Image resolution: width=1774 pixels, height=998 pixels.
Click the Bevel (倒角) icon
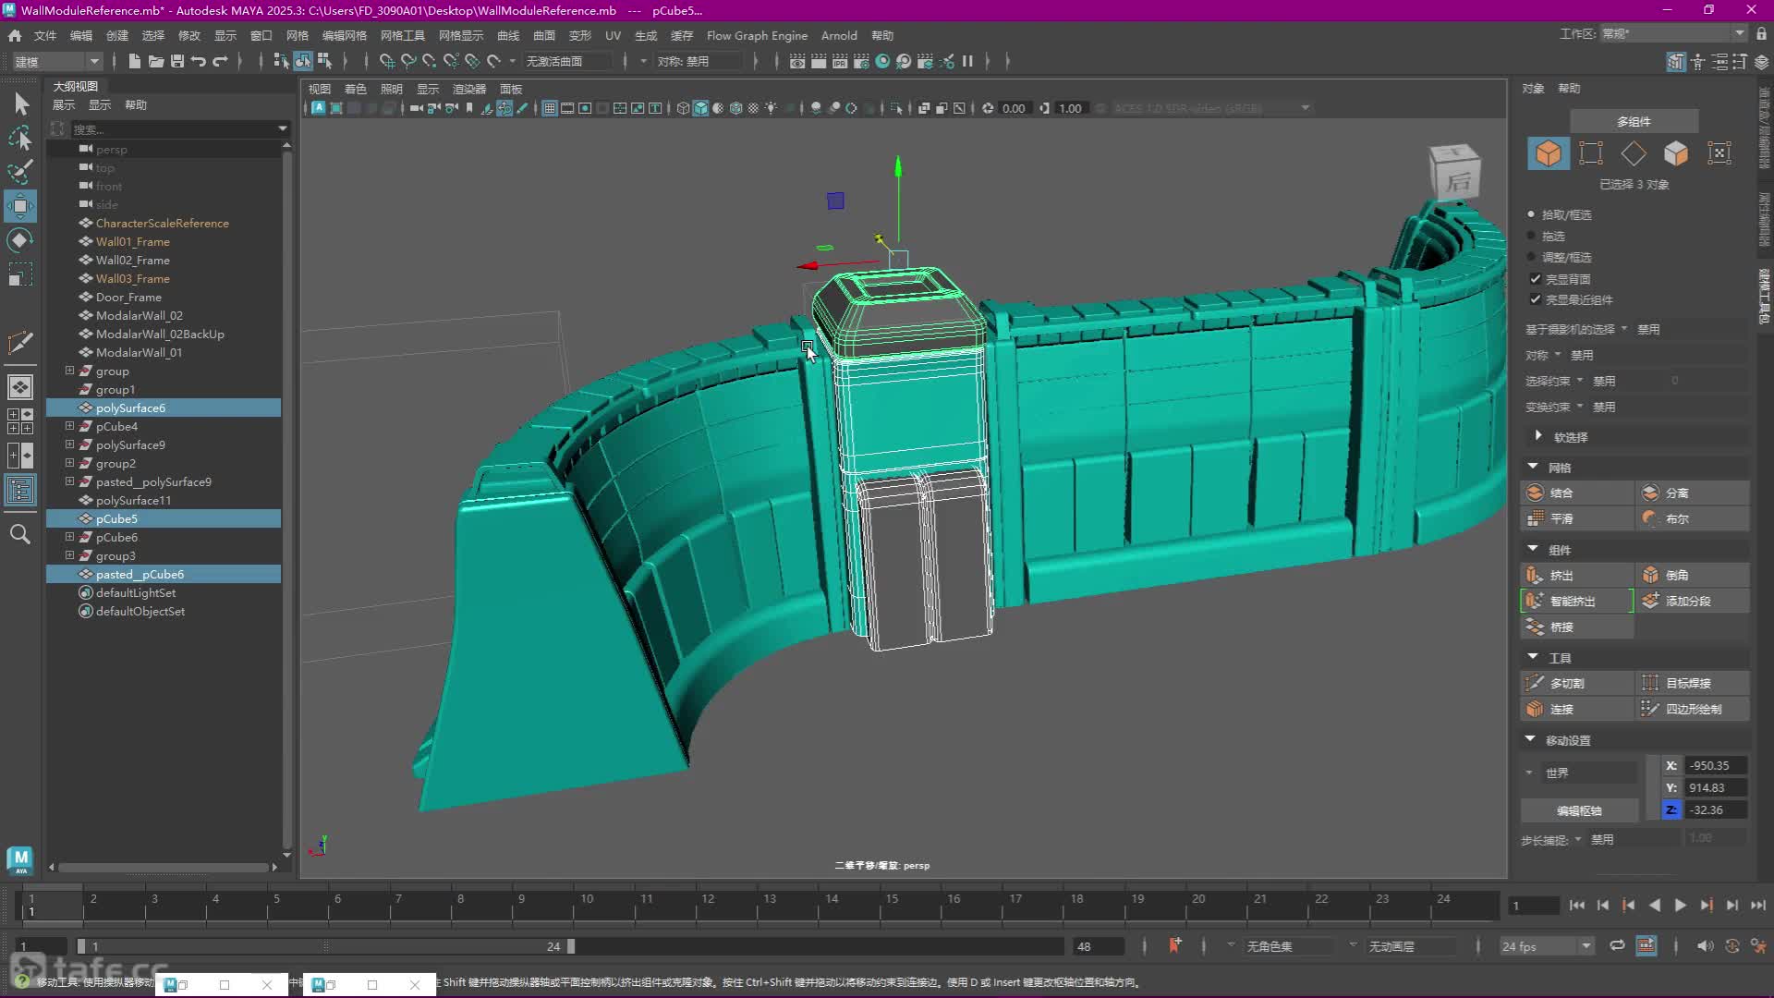coord(1650,575)
